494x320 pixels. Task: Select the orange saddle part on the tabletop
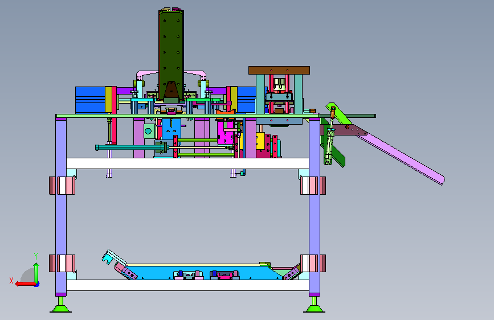pyautogui.click(x=226, y=112)
